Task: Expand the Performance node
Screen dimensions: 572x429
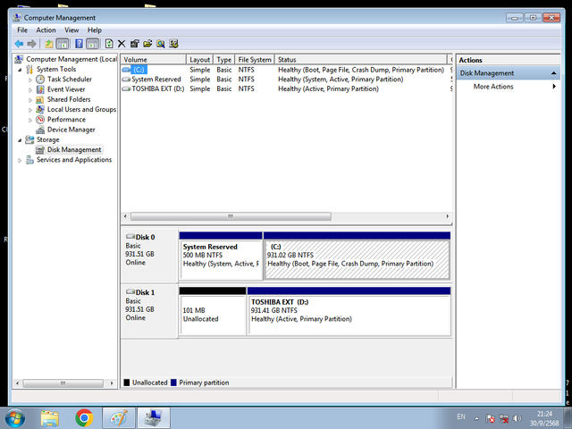Action: (30, 120)
